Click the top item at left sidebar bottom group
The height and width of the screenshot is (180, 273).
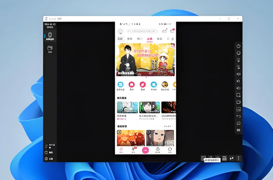pyautogui.click(x=50, y=146)
